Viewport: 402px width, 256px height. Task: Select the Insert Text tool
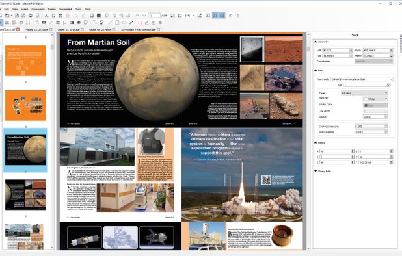click(94, 23)
